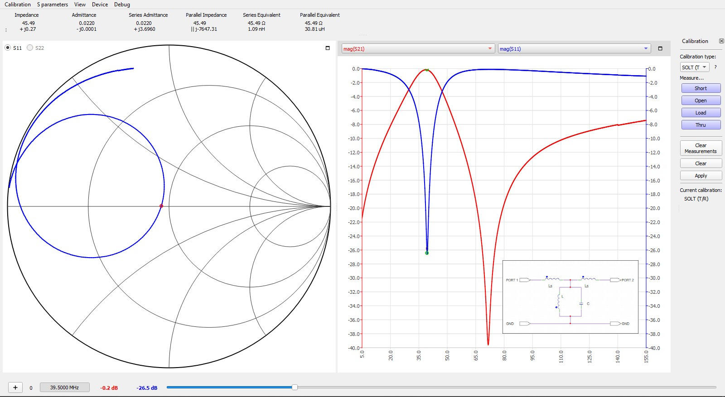Click the Clear Measurements button
Viewport: 725px width, 397px height.
click(701, 148)
